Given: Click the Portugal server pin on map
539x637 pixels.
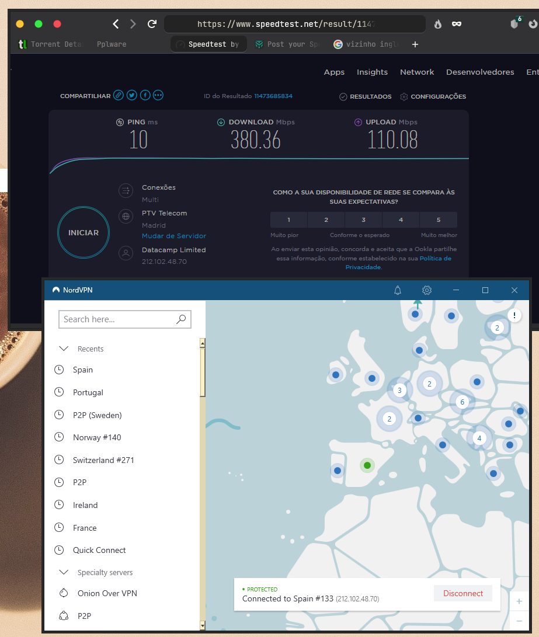Looking at the screenshot, I should (x=338, y=471).
